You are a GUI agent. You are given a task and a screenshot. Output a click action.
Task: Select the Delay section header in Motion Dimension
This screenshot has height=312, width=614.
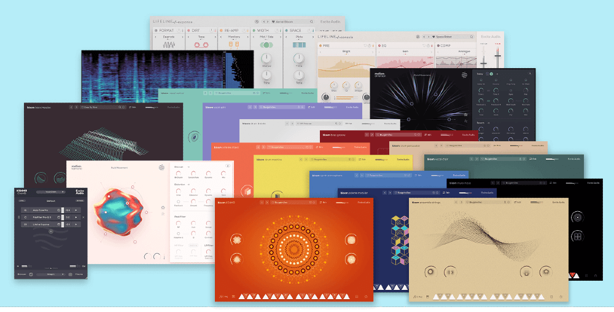pyautogui.click(x=480, y=74)
